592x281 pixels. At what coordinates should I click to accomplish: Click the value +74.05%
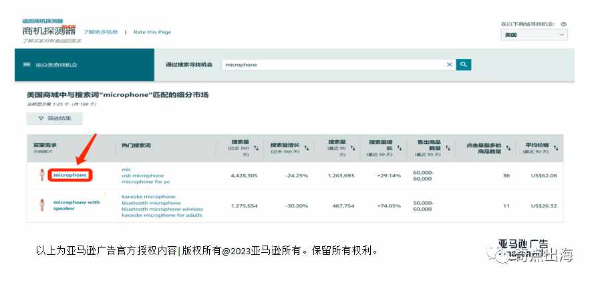click(389, 206)
